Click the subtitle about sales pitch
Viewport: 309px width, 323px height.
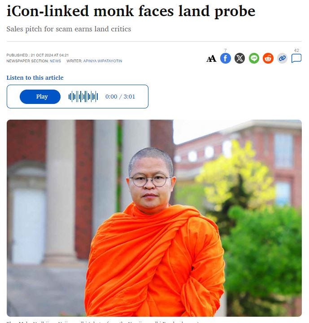point(69,29)
